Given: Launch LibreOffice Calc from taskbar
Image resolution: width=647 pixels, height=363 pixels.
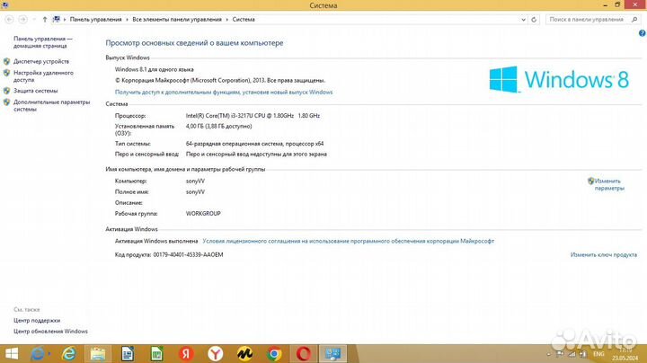Looking at the screenshot, I should 156,354.
